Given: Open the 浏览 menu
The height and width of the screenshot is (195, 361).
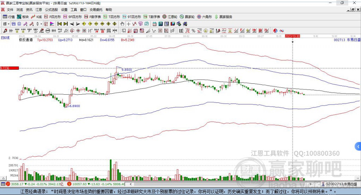Looking at the screenshot, I should point(20,10).
